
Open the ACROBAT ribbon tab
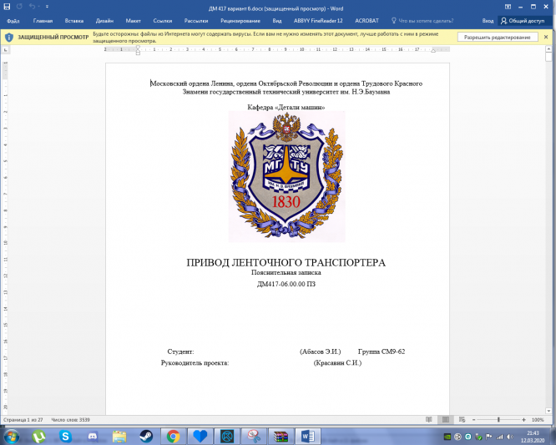tap(366, 21)
